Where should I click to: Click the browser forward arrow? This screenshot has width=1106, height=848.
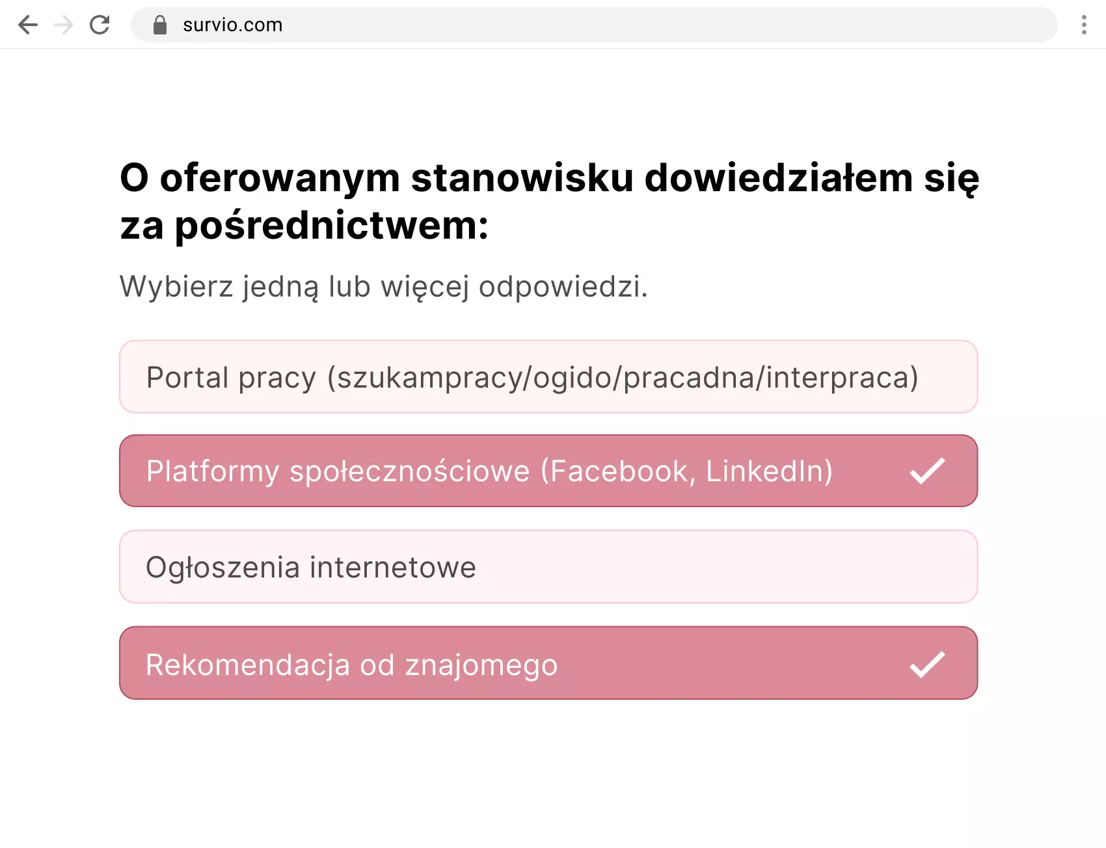coord(63,25)
